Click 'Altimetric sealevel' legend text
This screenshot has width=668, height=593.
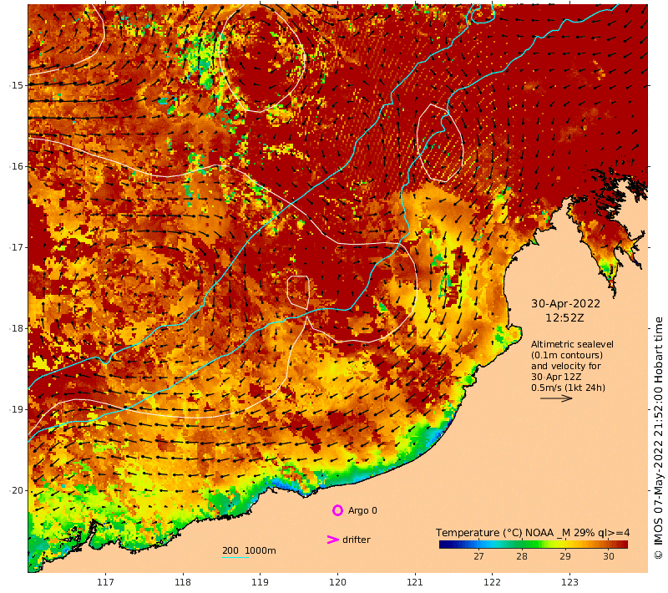point(572,344)
